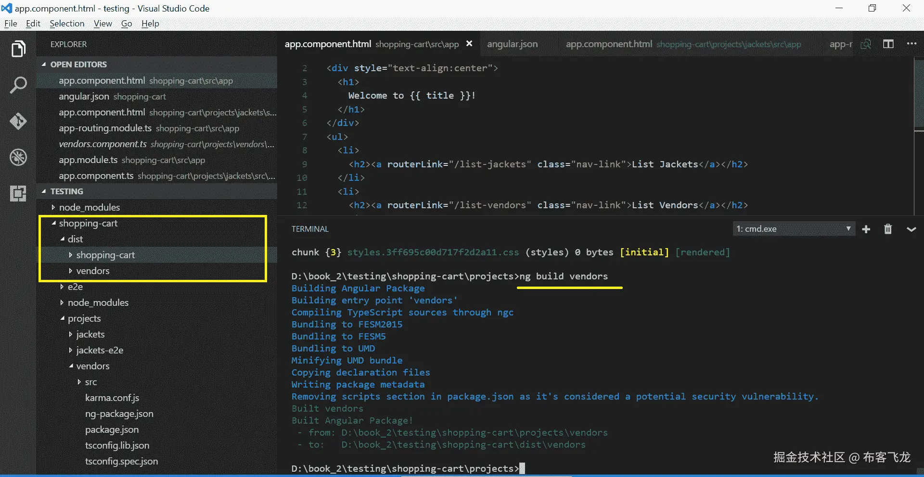Image resolution: width=924 pixels, height=477 pixels.
Task: Open the Debug view in activity bar
Action: click(x=18, y=157)
